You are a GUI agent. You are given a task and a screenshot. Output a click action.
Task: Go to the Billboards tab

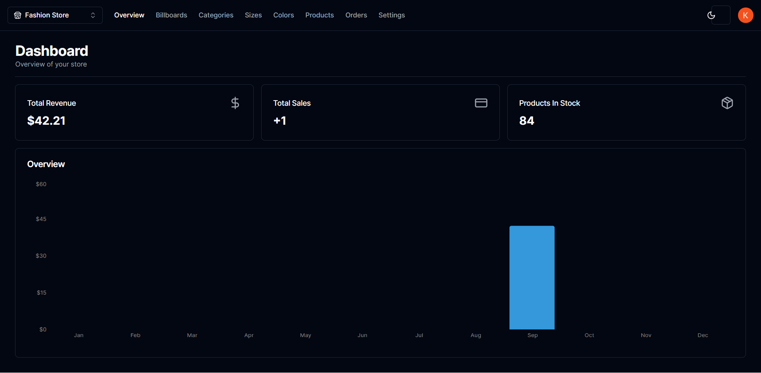point(171,15)
